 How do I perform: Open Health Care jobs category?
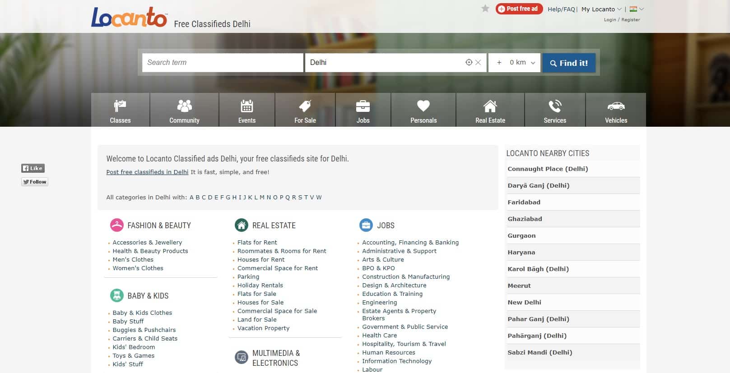pos(379,335)
